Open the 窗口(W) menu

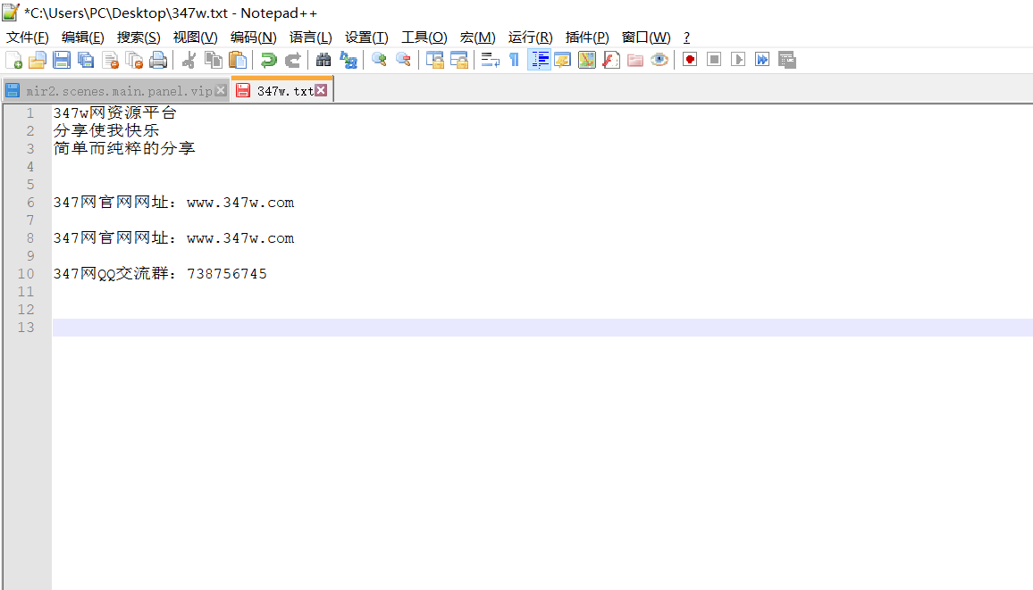(646, 37)
